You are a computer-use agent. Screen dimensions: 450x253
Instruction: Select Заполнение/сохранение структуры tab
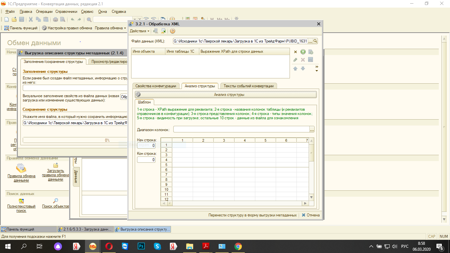(53, 62)
